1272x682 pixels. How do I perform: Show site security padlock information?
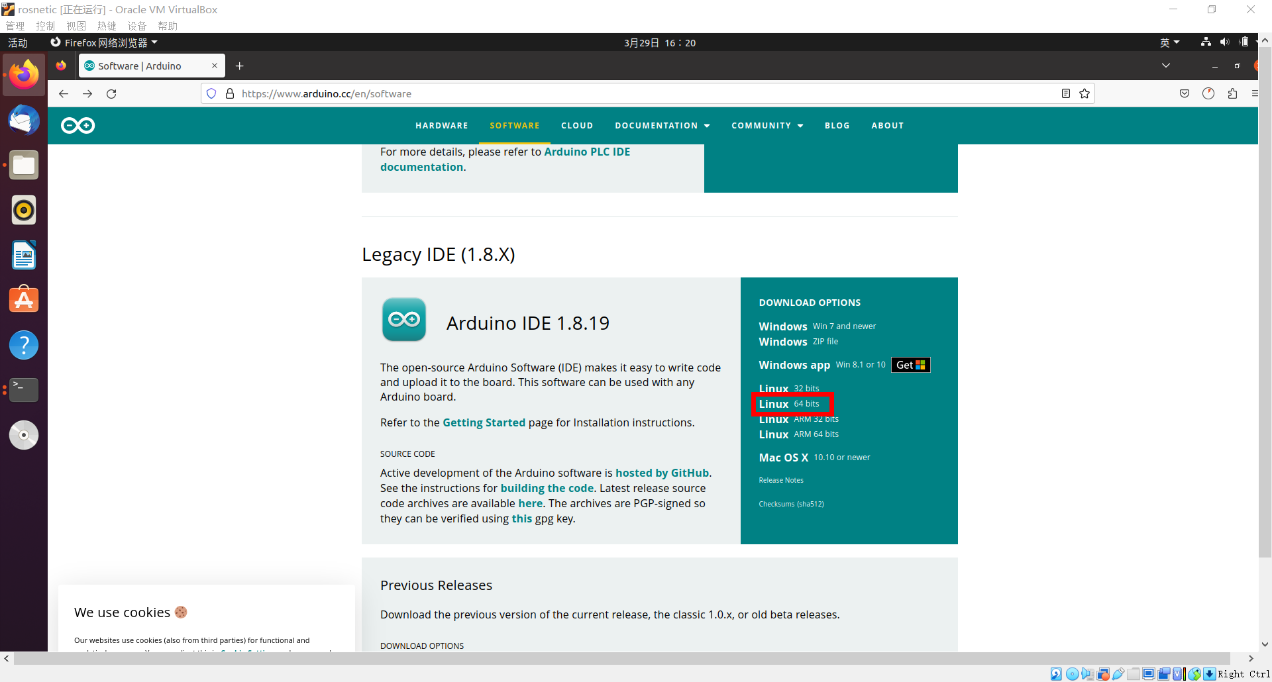tap(230, 94)
